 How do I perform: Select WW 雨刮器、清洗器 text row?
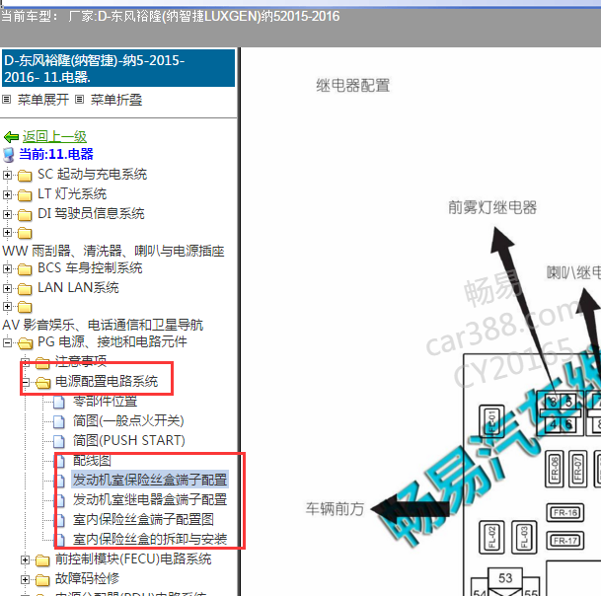pyautogui.click(x=113, y=251)
